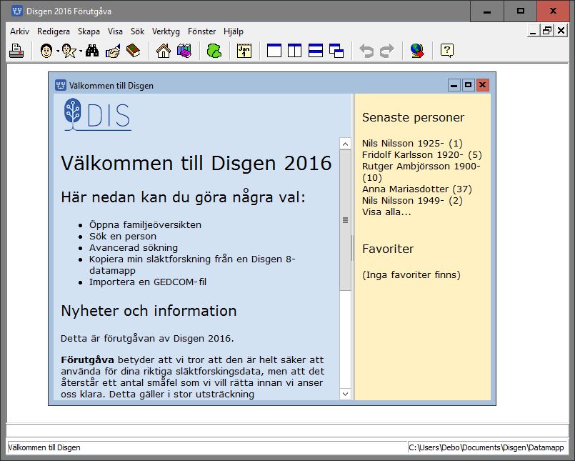Close the Välkommen till Disgen child window
Viewport: 575px width, 461px height.
click(482, 85)
